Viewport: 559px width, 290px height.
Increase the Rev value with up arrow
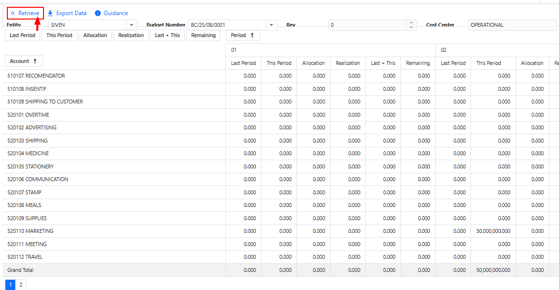[x=411, y=22]
